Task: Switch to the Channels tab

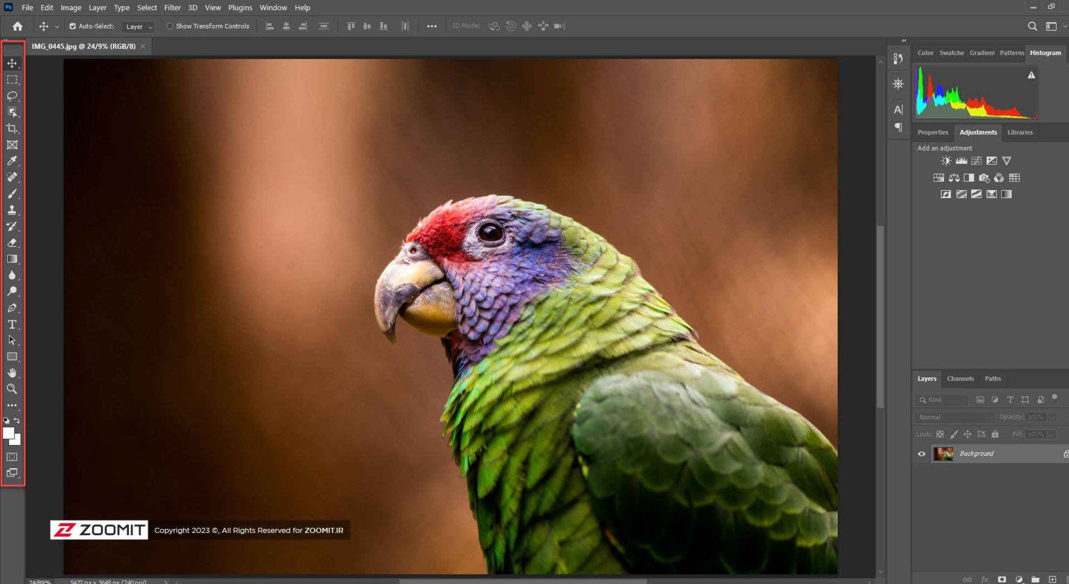Action: coord(960,379)
